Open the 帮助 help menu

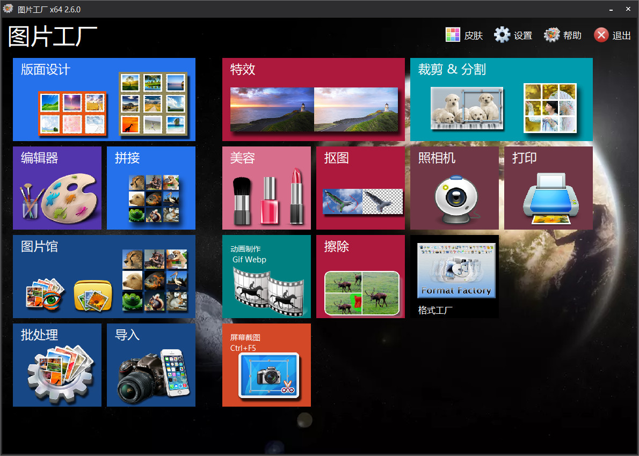click(562, 34)
